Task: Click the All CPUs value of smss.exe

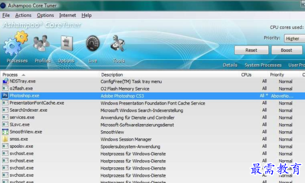Action: 264,139
